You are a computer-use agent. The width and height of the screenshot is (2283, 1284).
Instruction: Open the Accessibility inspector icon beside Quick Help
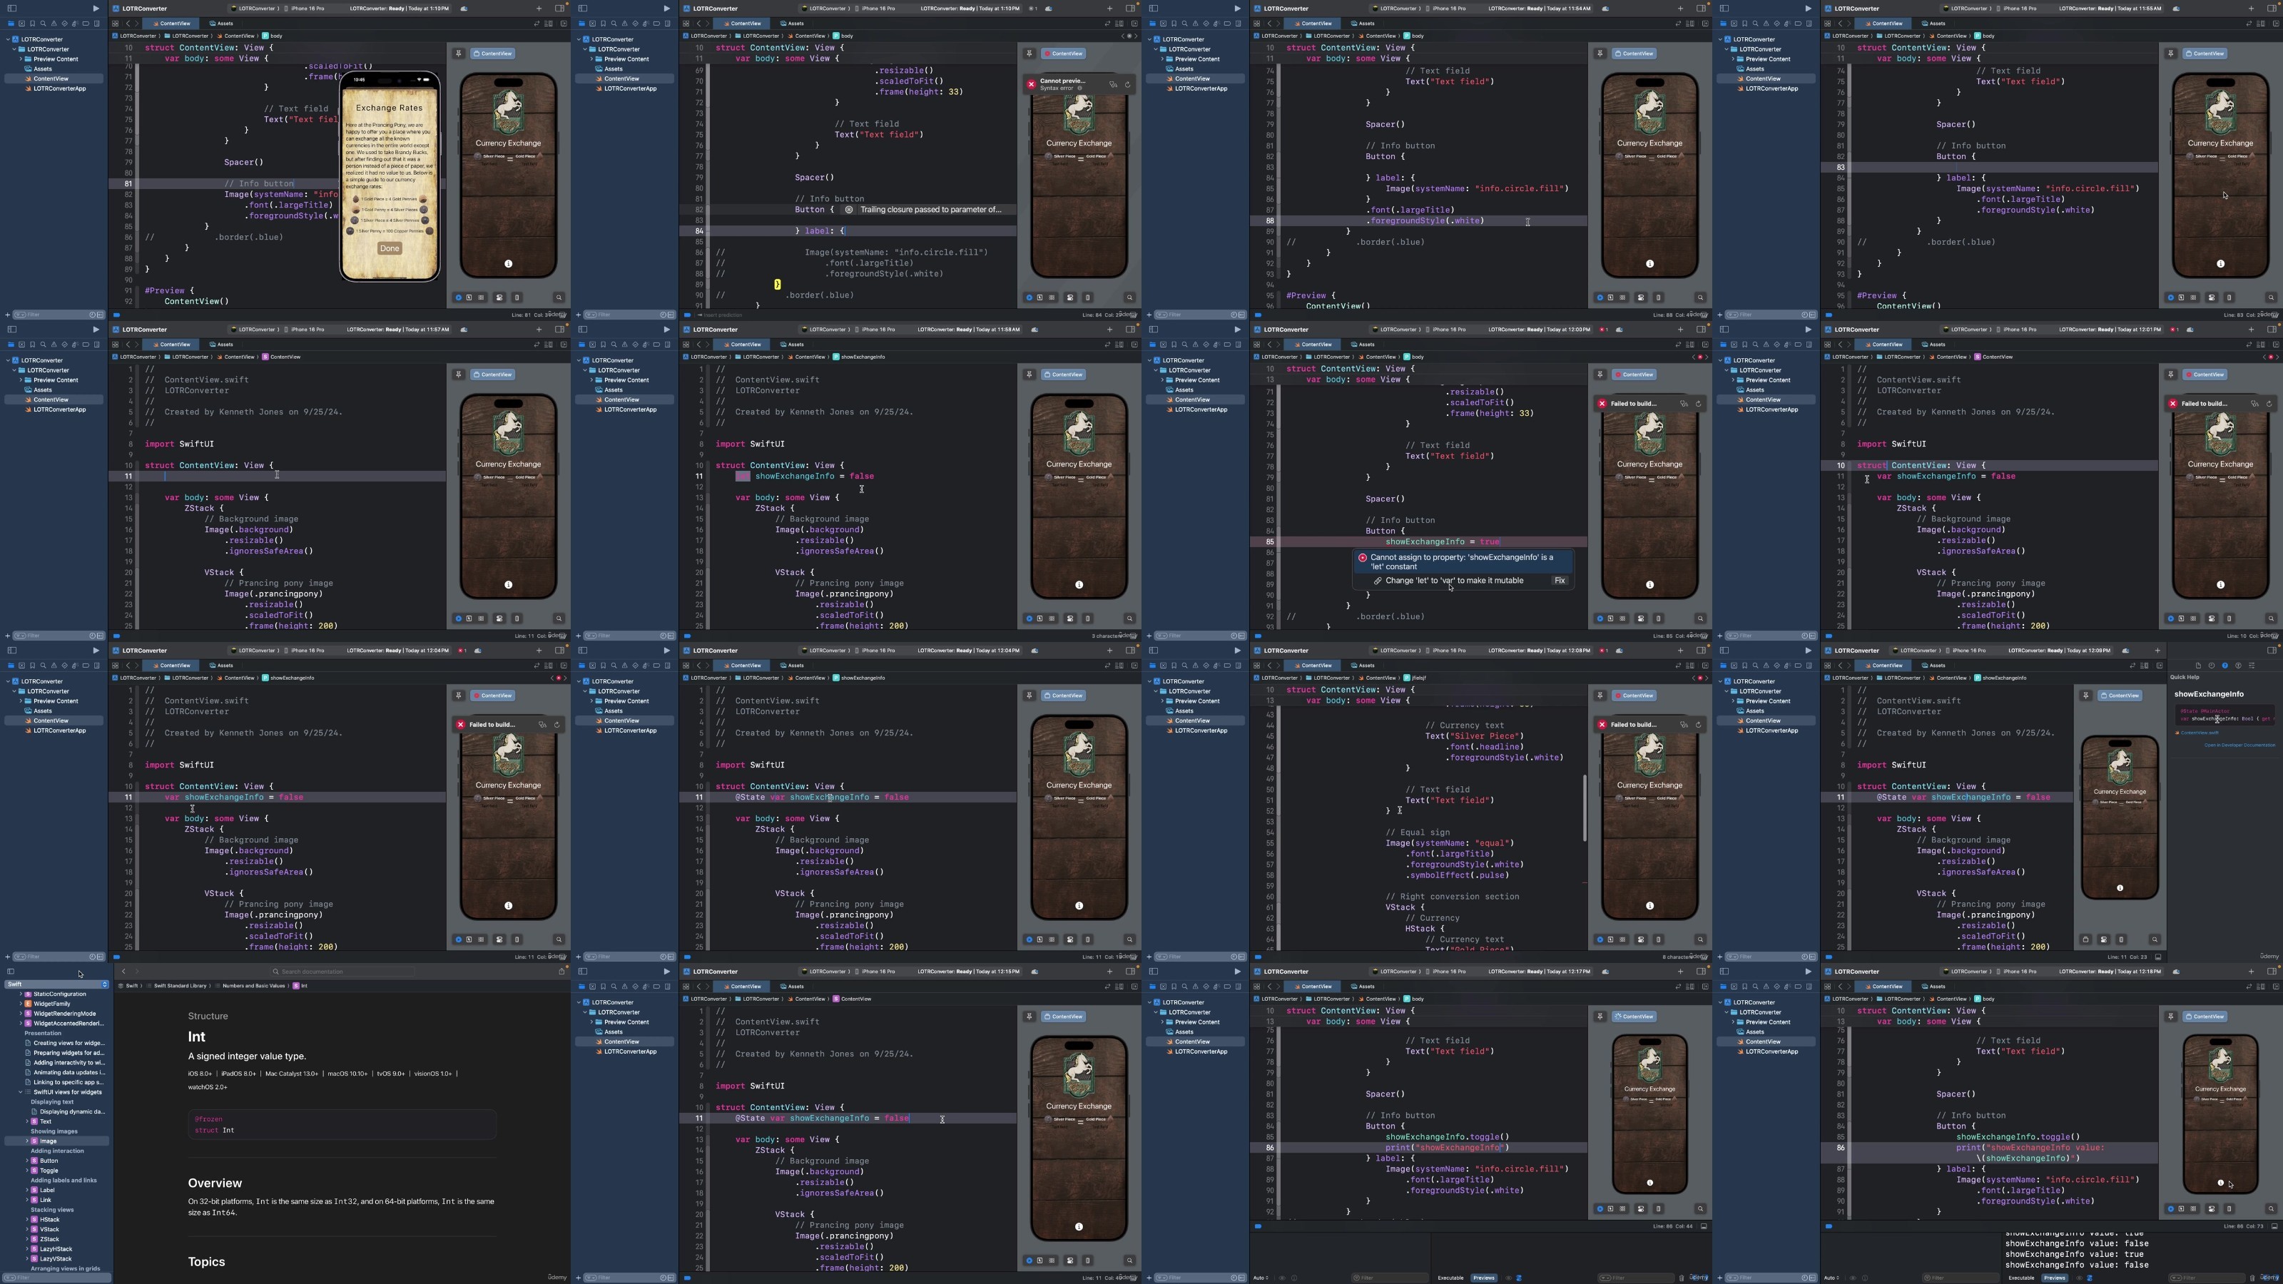click(x=2239, y=666)
